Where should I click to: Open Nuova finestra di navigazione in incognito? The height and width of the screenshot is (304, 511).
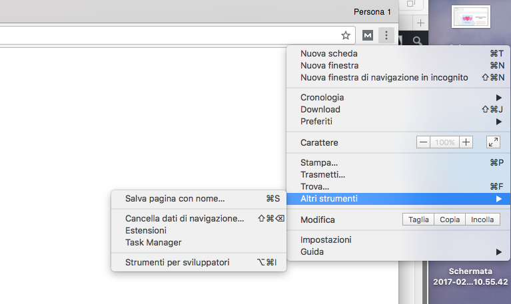(384, 78)
